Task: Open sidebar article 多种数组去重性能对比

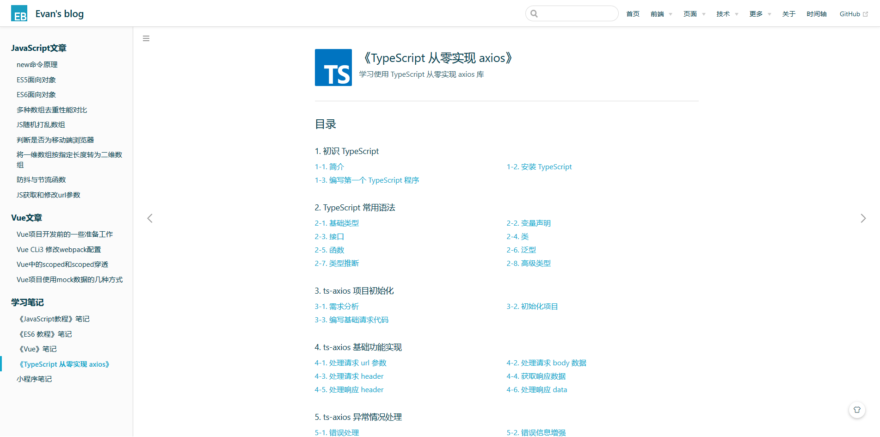Action: 52,110
